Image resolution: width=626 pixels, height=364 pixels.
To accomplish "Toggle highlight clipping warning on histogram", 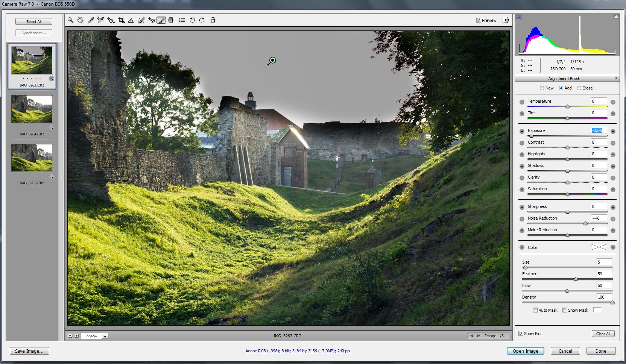I will click(616, 17).
